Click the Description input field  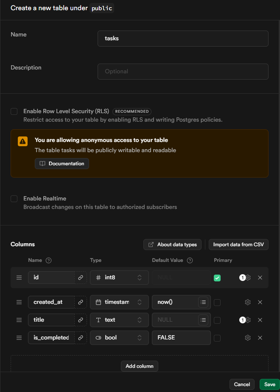(x=183, y=72)
